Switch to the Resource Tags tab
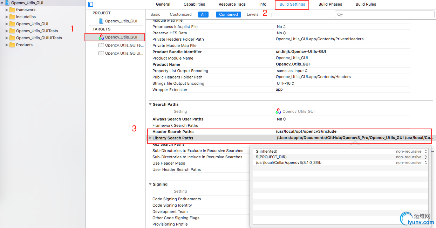This screenshot has width=436, height=228. (232, 4)
